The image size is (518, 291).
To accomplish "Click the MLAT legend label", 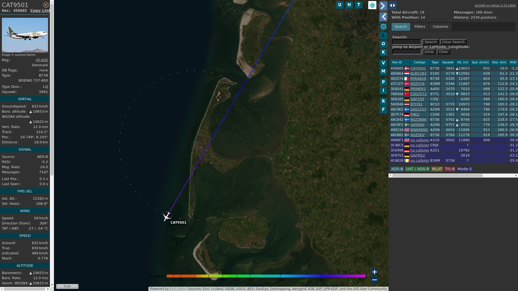I will tap(437, 169).
